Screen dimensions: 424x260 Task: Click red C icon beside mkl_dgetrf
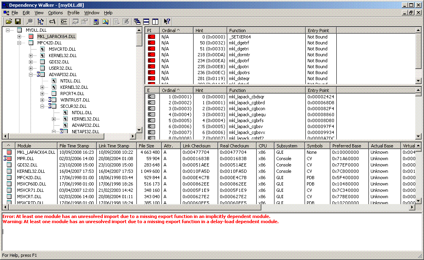tap(152, 43)
